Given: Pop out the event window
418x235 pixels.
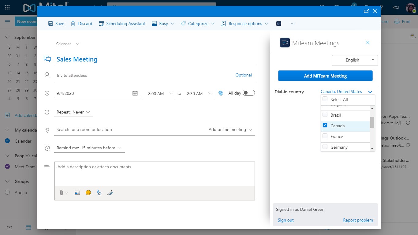Looking at the screenshot, I should pyautogui.click(x=366, y=11).
